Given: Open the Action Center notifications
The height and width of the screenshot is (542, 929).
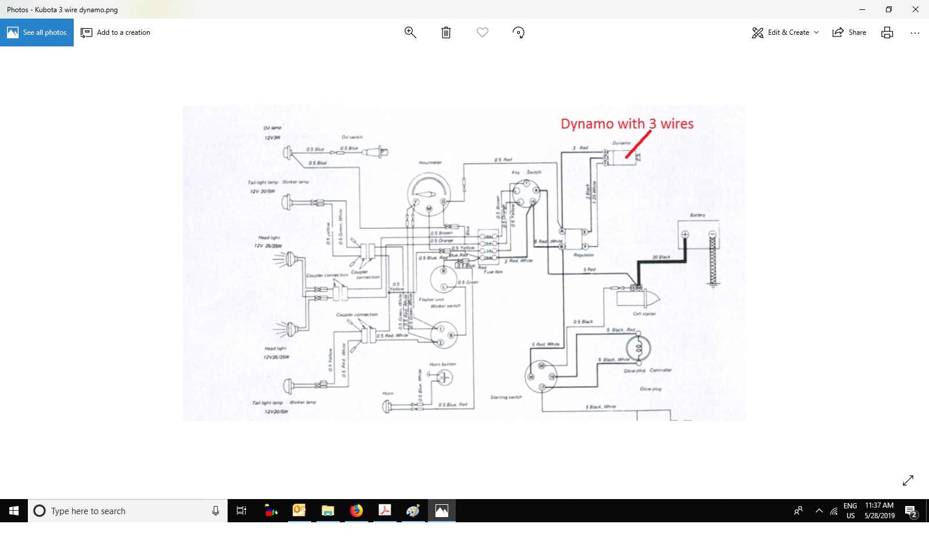Looking at the screenshot, I should [910, 511].
